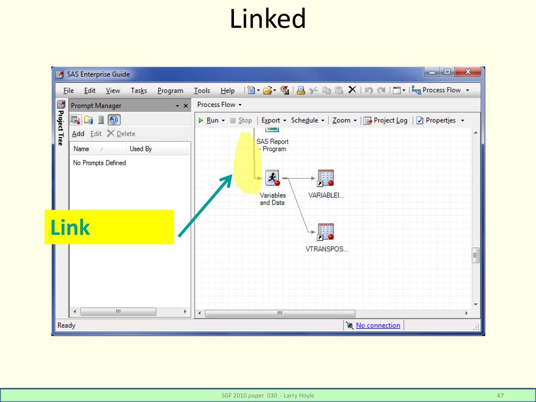Open the Edit menu
This screenshot has width=536, height=402.
tap(90, 91)
